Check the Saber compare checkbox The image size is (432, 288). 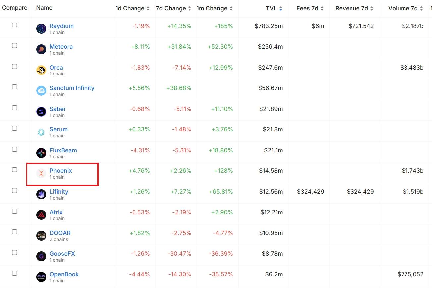(x=14, y=108)
